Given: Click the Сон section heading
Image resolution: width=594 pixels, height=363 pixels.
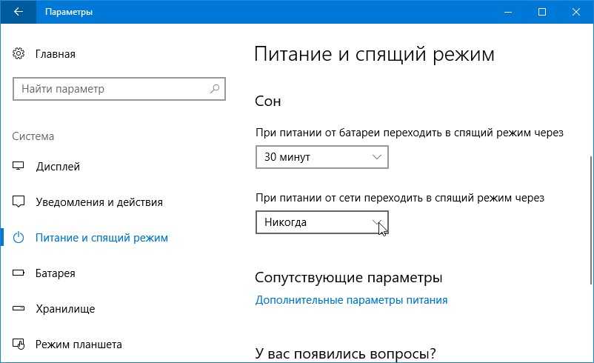Looking at the screenshot, I should [268, 101].
